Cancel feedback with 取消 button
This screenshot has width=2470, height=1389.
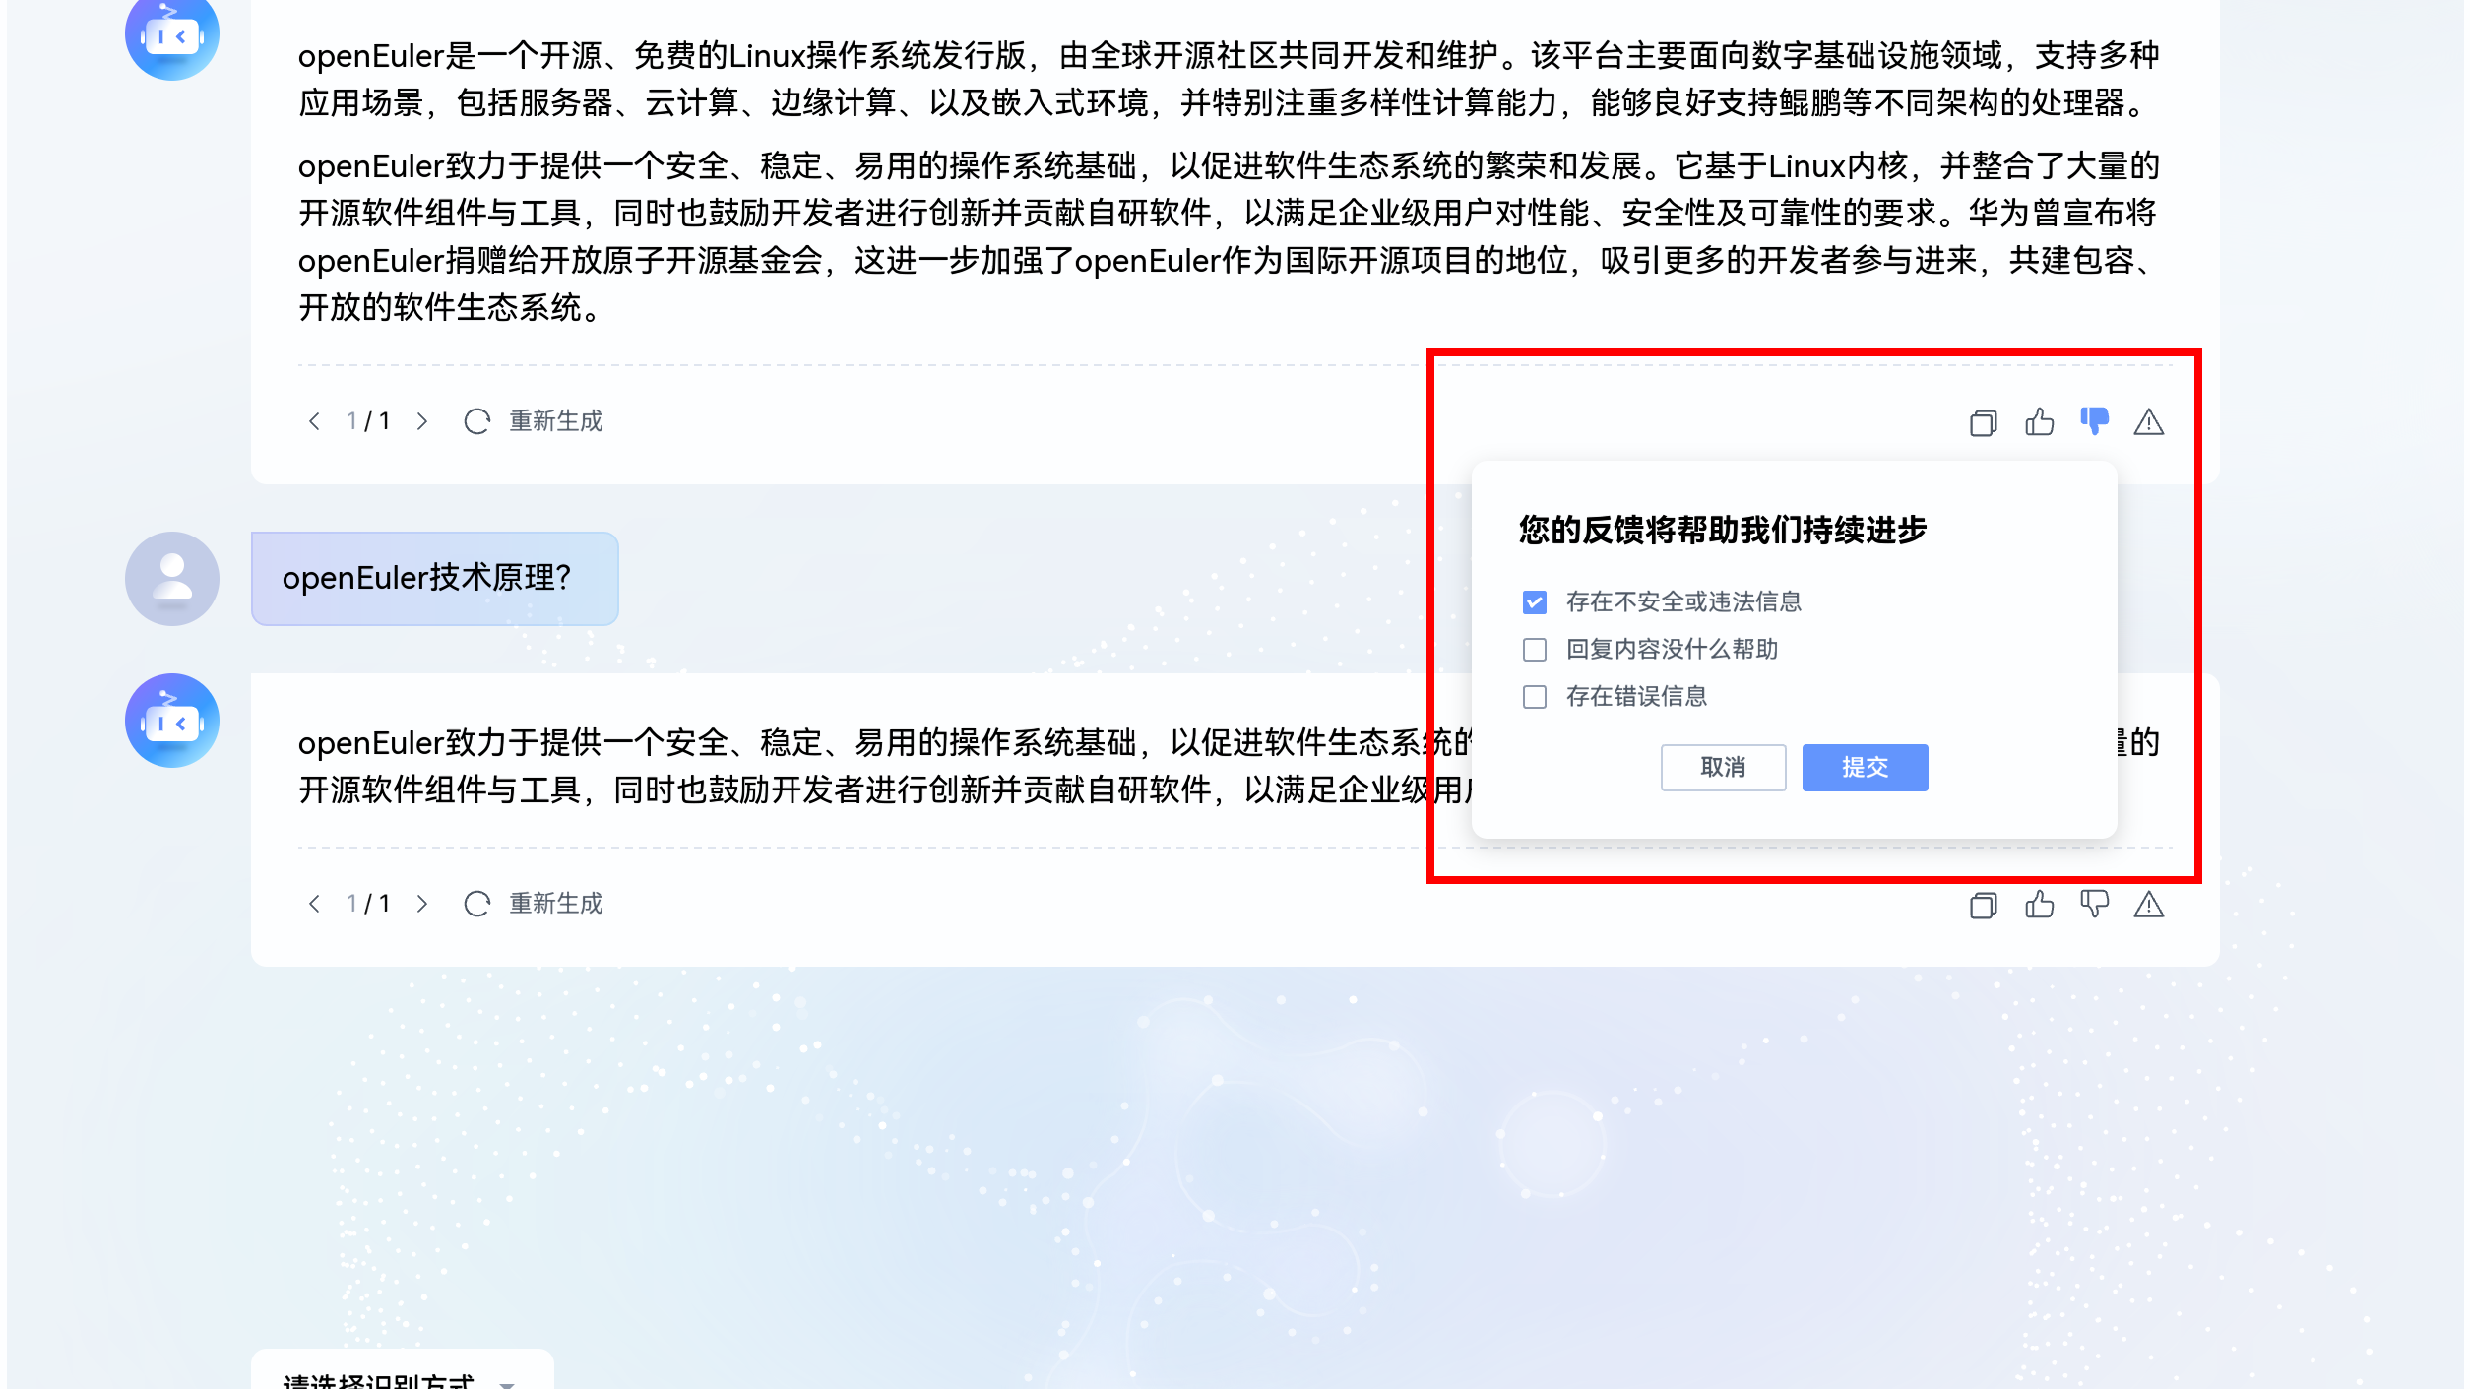(1723, 767)
